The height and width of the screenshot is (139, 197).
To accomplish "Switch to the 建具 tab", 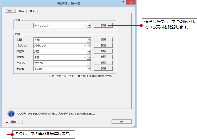I will (x=32, y=11).
